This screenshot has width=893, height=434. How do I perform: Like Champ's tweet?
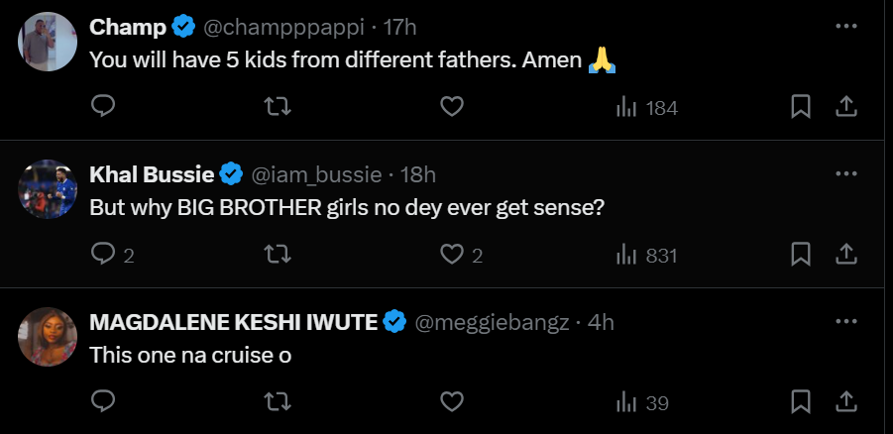452,107
